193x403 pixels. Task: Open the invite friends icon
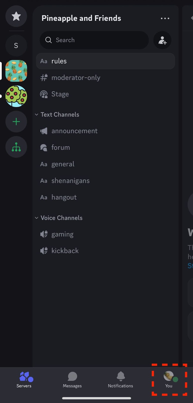pyautogui.click(x=162, y=40)
